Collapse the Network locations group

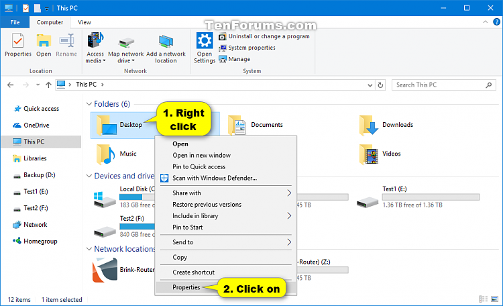[89, 249]
